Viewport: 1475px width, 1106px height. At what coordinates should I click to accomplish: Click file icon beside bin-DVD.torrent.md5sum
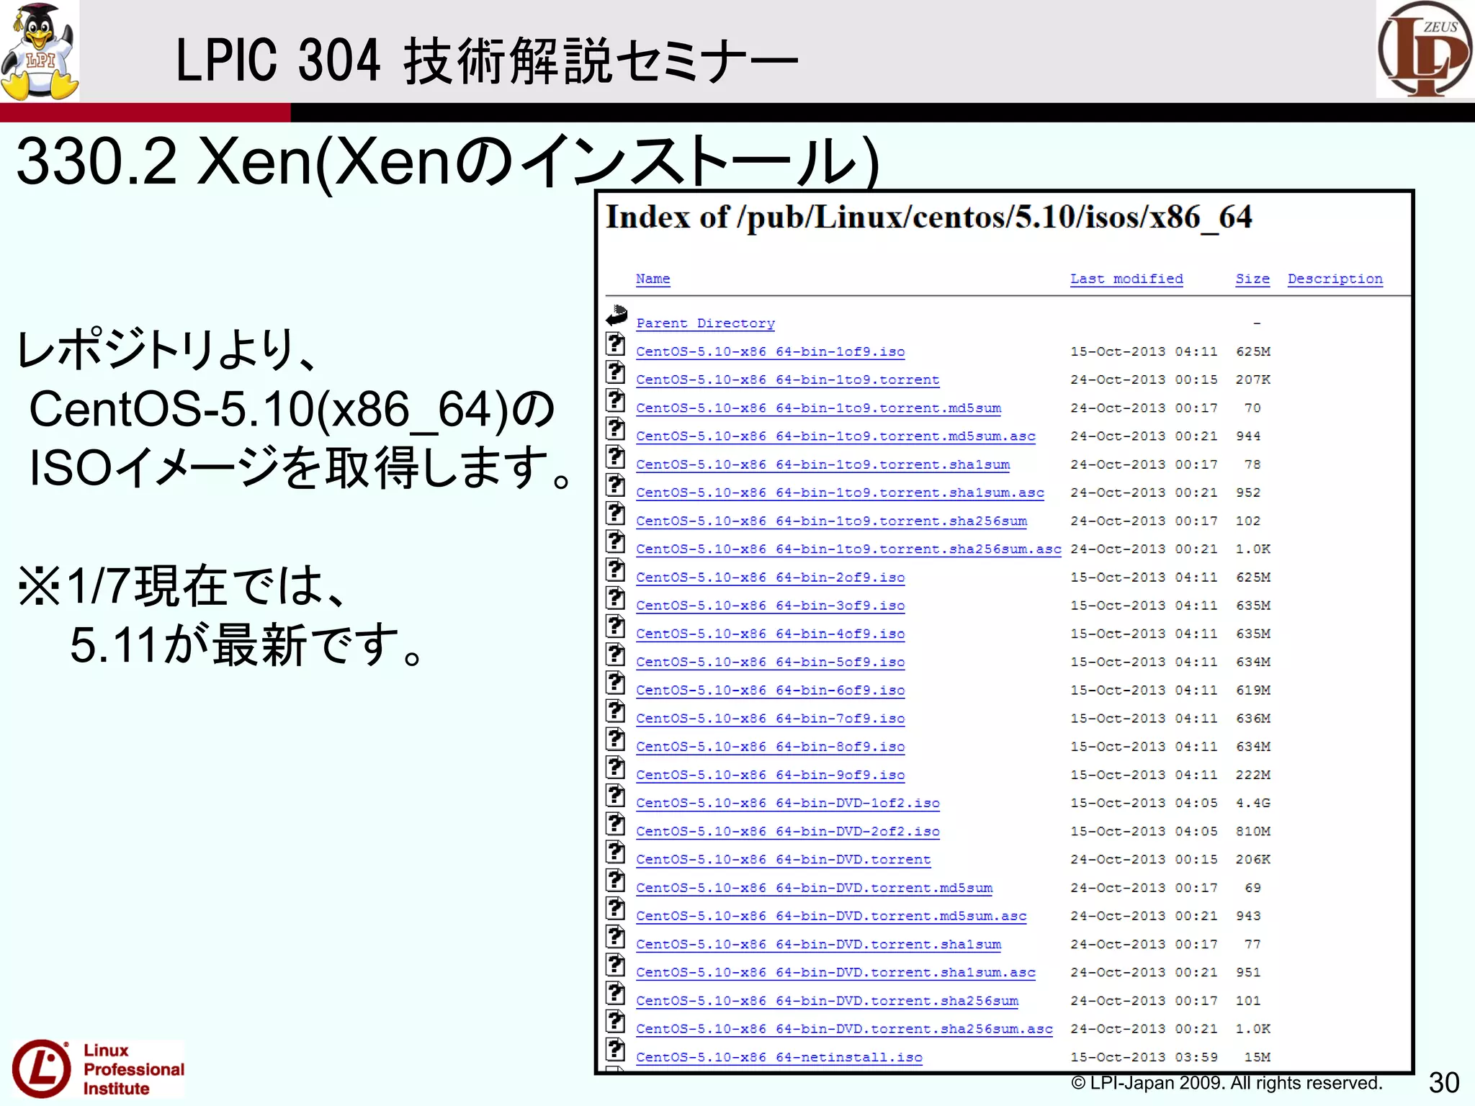615,881
